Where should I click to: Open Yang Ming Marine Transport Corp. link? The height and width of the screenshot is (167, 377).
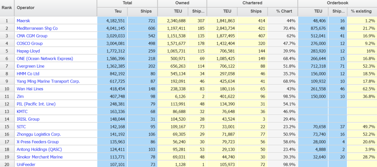click(x=48, y=81)
